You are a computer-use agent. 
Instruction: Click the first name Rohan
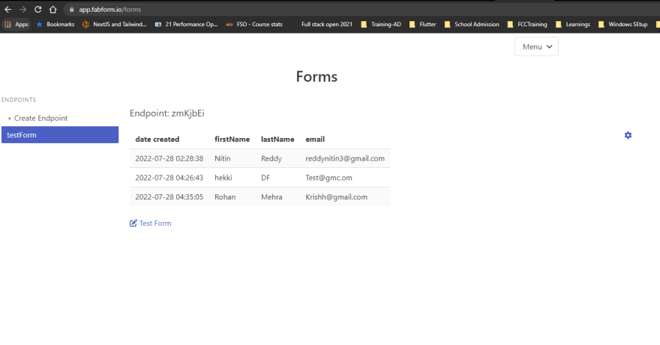pos(225,197)
